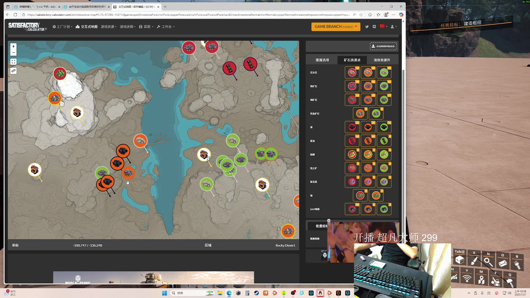Image resolution: width=530 pixels, height=298 pixels.
Task: Click the browser address bar URL
Action: point(188,15)
